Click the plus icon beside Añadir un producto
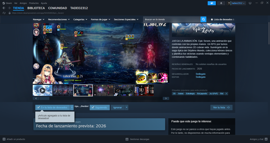 tap(4, 139)
